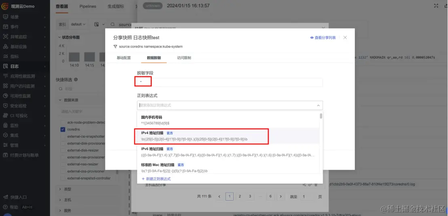Image resolution: width=448 pixels, height=216 pixels.
Task: Open the 应用性能监测 sidebar icon
Action: [x=5, y=76]
